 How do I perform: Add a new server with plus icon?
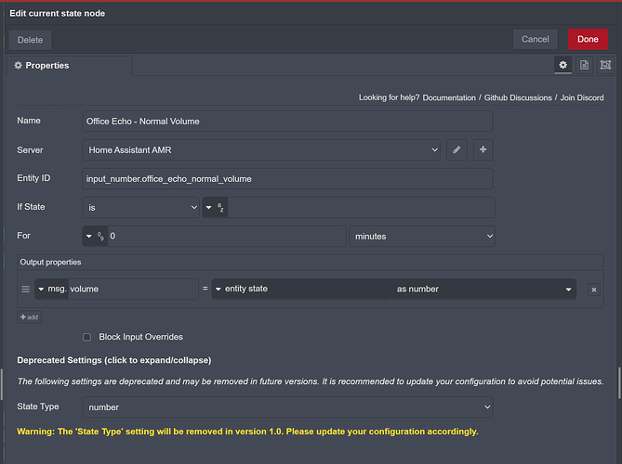coord(483,149)
